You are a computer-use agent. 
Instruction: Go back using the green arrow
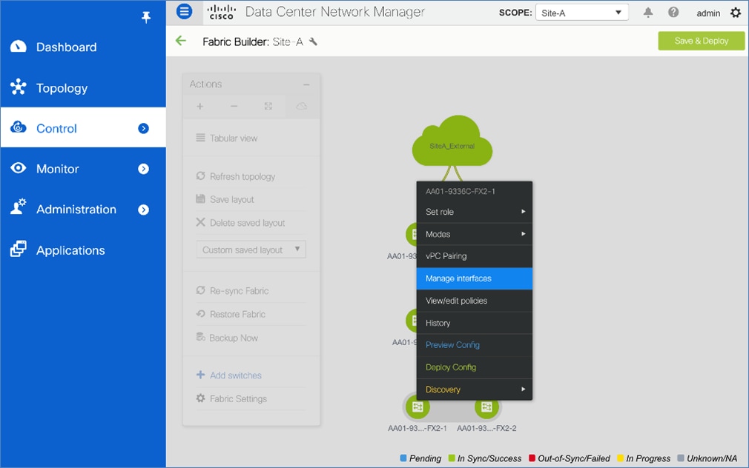(181, 41)
